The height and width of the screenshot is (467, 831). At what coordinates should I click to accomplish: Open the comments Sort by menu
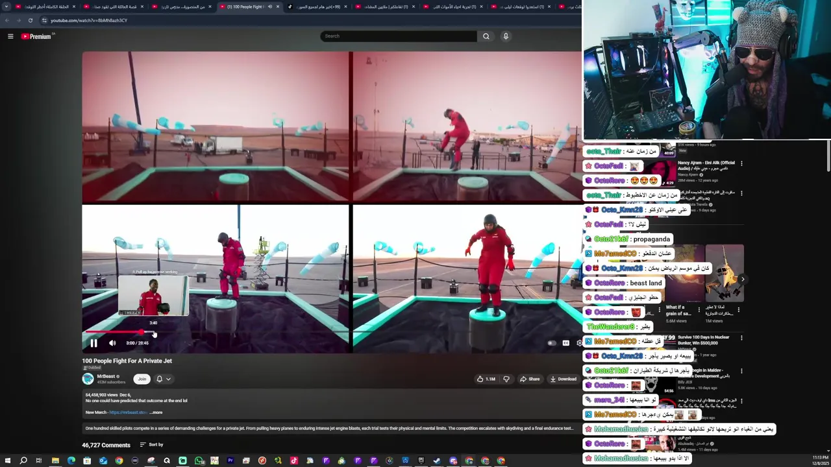(151, 445)
